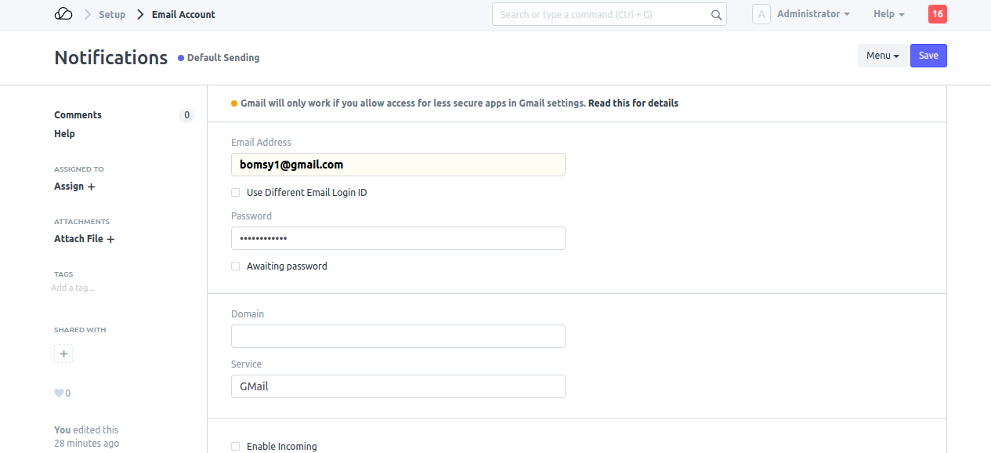Open the Service select field showing GMail
The height and width of the screenshot is (453, 991).
[x=398, y=386]
